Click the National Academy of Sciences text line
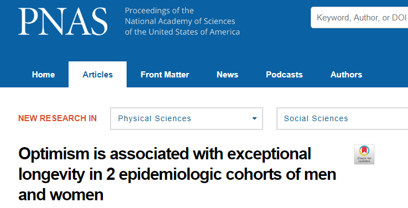408x208 pixels. coord(180,21)
